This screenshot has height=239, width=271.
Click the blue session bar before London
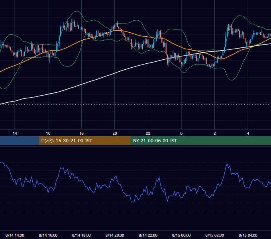(x=20, y=141)
